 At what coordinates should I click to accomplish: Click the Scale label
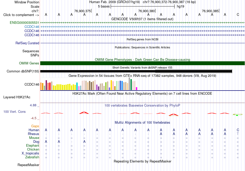point(35,6)
